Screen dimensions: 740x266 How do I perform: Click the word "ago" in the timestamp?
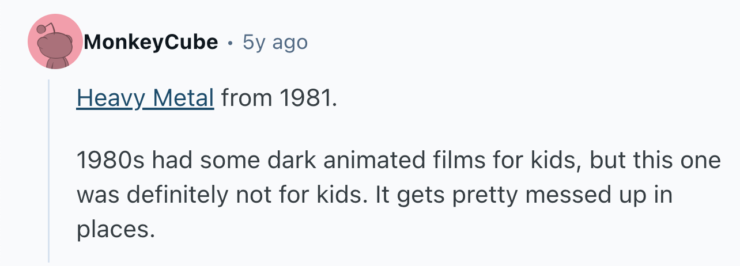coord(289,44)
